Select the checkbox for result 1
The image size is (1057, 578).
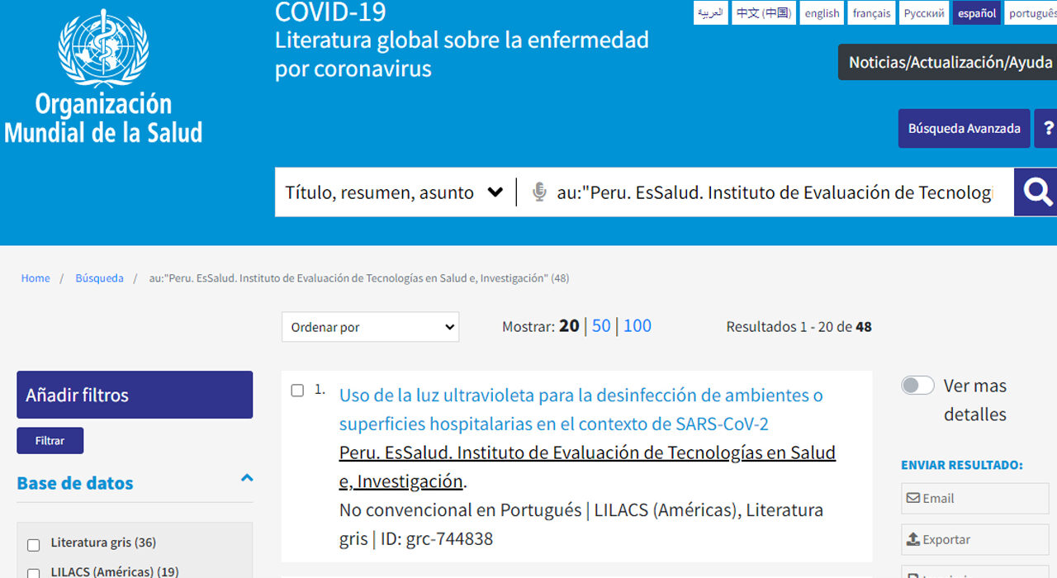click(297, 391)
